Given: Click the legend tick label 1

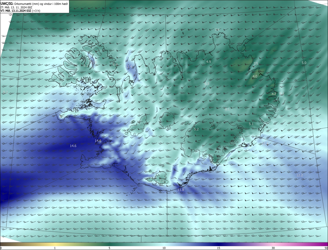Looking at the screenshot, I should pyautogui.click(x=55, y=248).
